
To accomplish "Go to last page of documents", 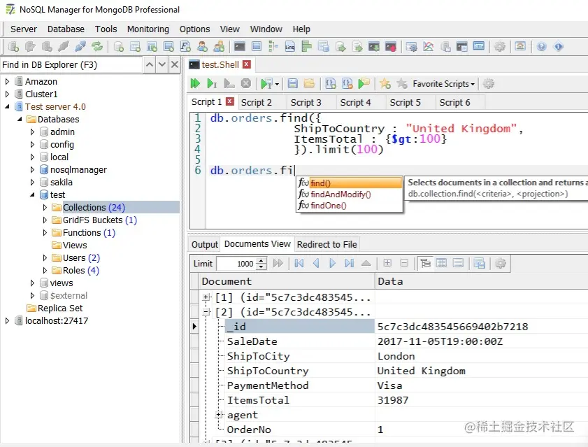I will pyautogui.click(x=349, y=263).
